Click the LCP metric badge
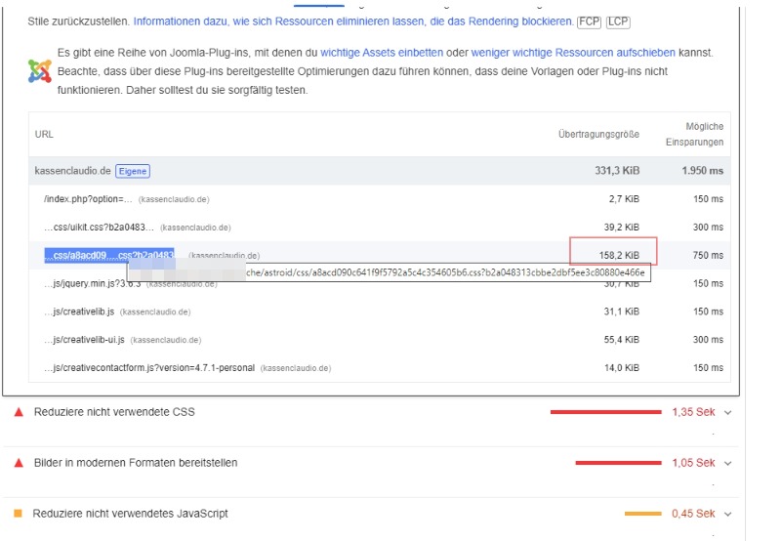781x541 pixels. coord(618,21)
